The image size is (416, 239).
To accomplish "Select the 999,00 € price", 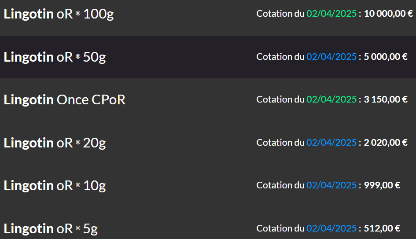I will [382, 185].
